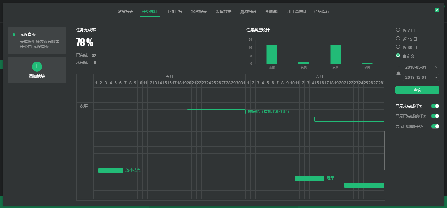Go to the 溯源扫码 tab
This screenshot has height=208, width=447.
(248, 12)
